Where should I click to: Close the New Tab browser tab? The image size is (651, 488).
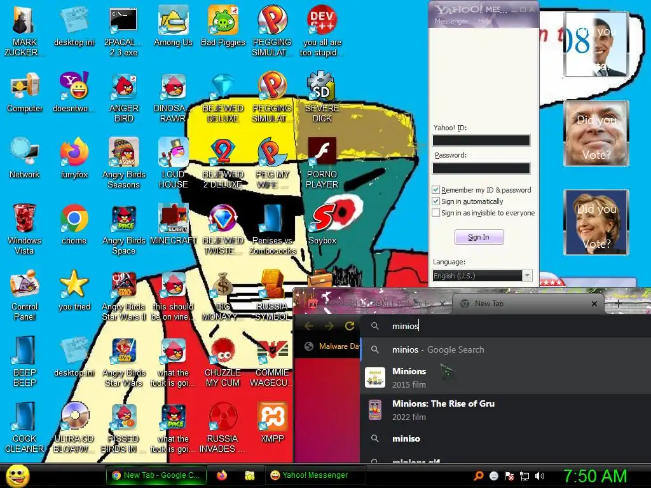594,304
